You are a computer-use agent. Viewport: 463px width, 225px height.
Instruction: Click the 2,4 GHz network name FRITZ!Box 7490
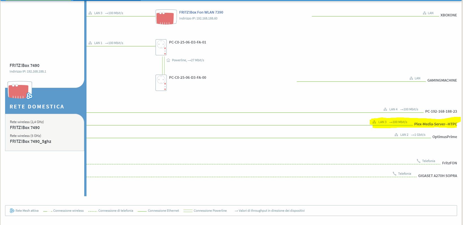click(25, 128)
